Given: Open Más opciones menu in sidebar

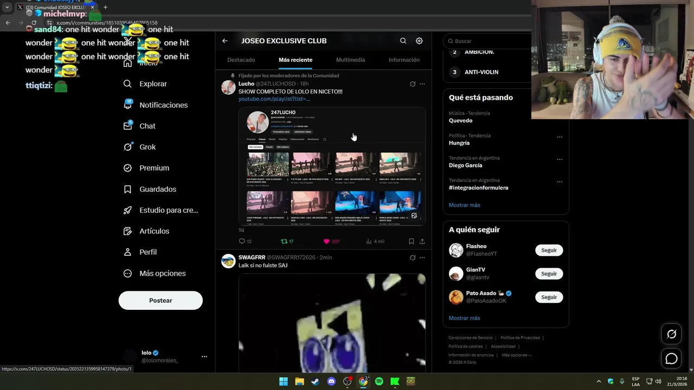Looking at the screenshot, I should point(155,274).
